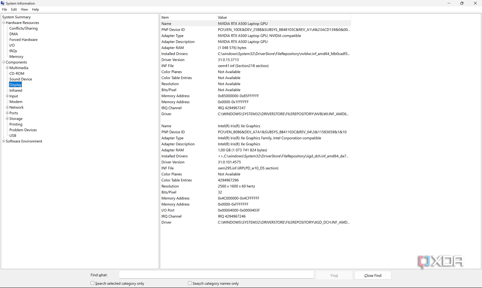The image size is (482, 288).
Task: Enable 'Search selected category only'
Action: click(x=92, y=283)
